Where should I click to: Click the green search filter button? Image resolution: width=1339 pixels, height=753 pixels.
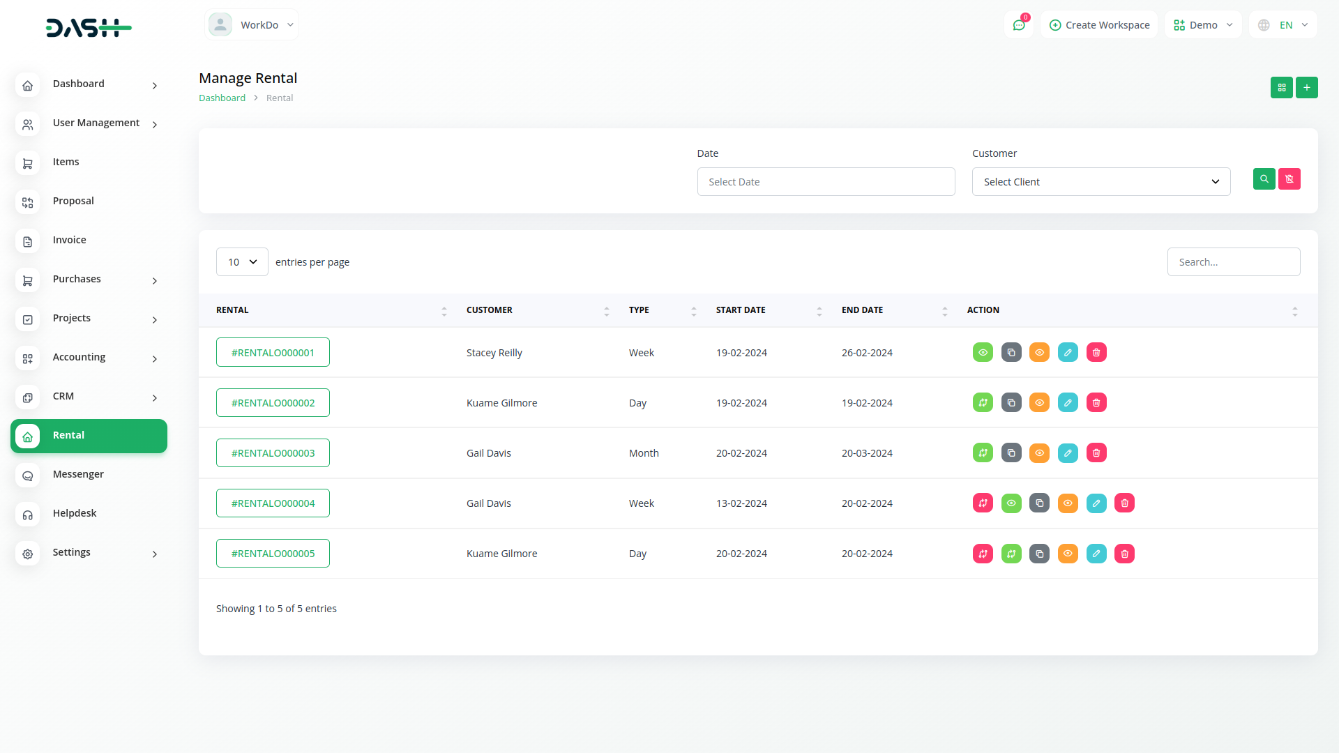click(x=1264, y=179)
